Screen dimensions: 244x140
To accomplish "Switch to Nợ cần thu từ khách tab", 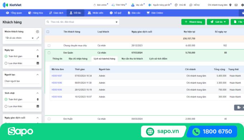I will click(x=132, y=59).
